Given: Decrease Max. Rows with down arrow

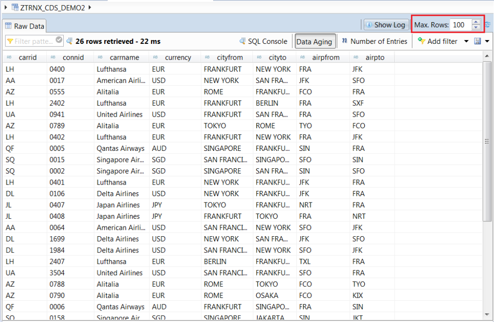Looking at the screenshot, I should point(476,27).
